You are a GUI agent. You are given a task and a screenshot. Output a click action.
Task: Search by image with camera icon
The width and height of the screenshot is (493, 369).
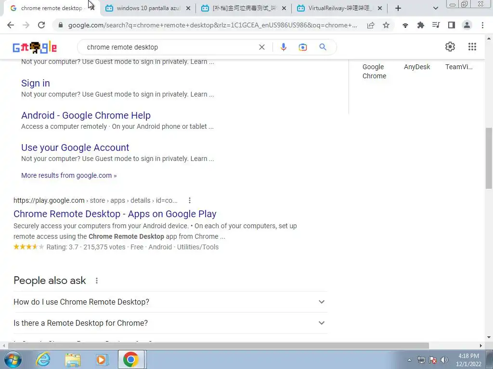coord(302,47)
